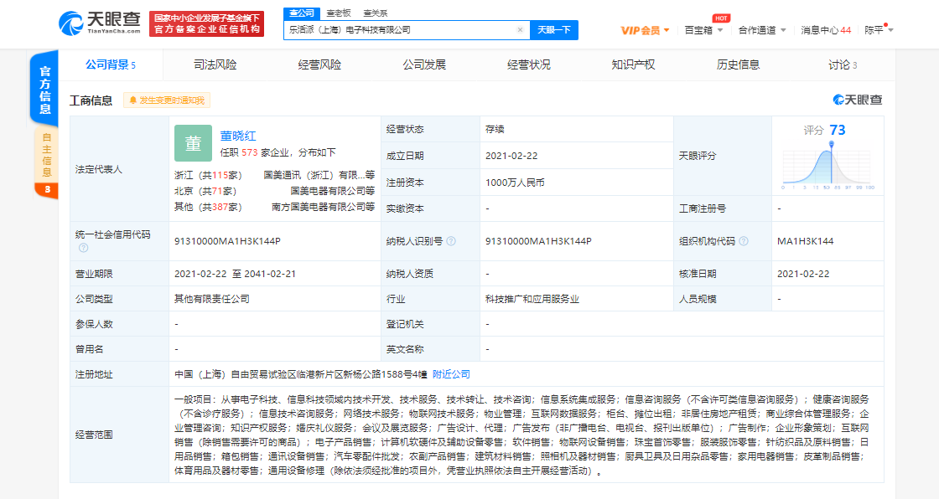Click the 发生变更时通知我 bell button

[x=167, y=100]
